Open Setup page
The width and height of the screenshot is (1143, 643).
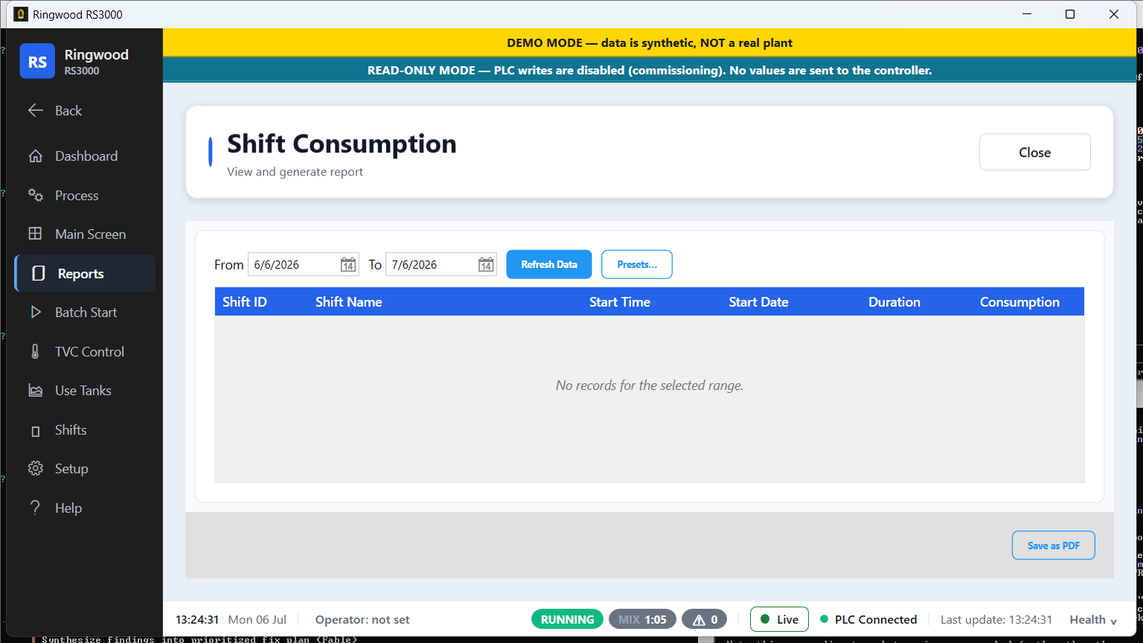[x=85, y=469]
